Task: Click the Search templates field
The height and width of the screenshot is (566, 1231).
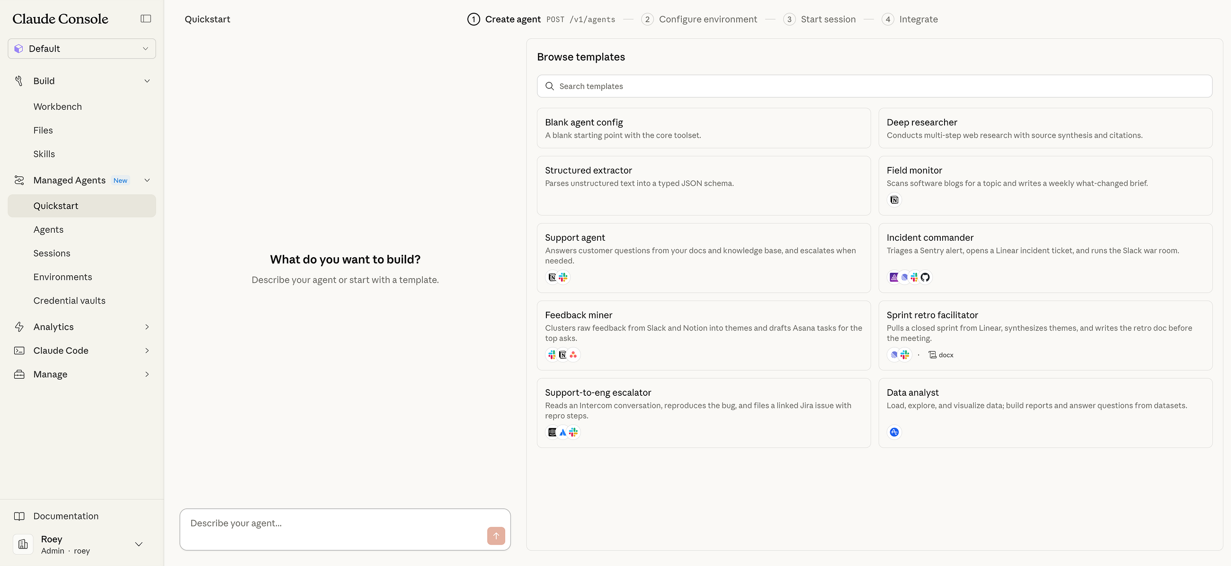Action: coord(874,86)
